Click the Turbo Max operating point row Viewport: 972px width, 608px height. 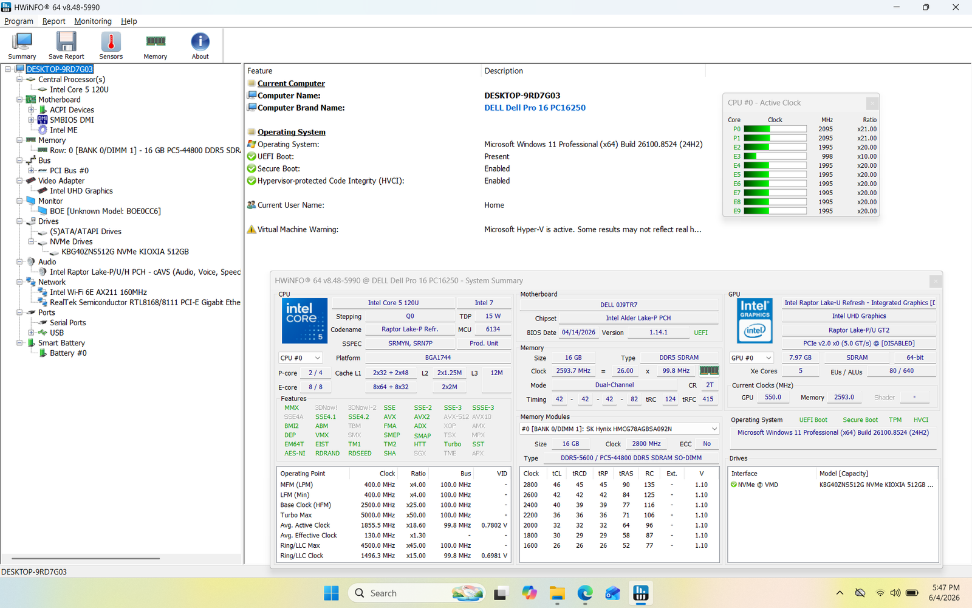point(394,515)
